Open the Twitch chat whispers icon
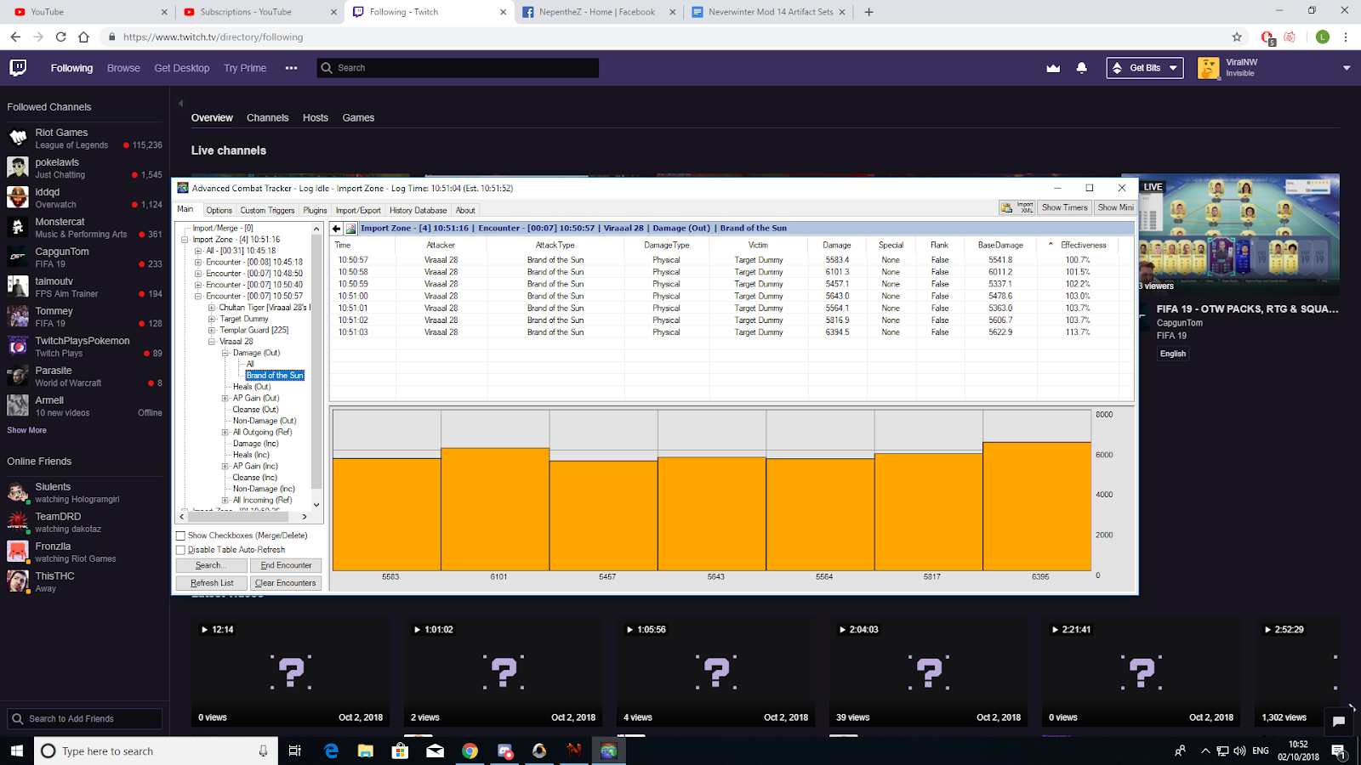 point(1339,722)
